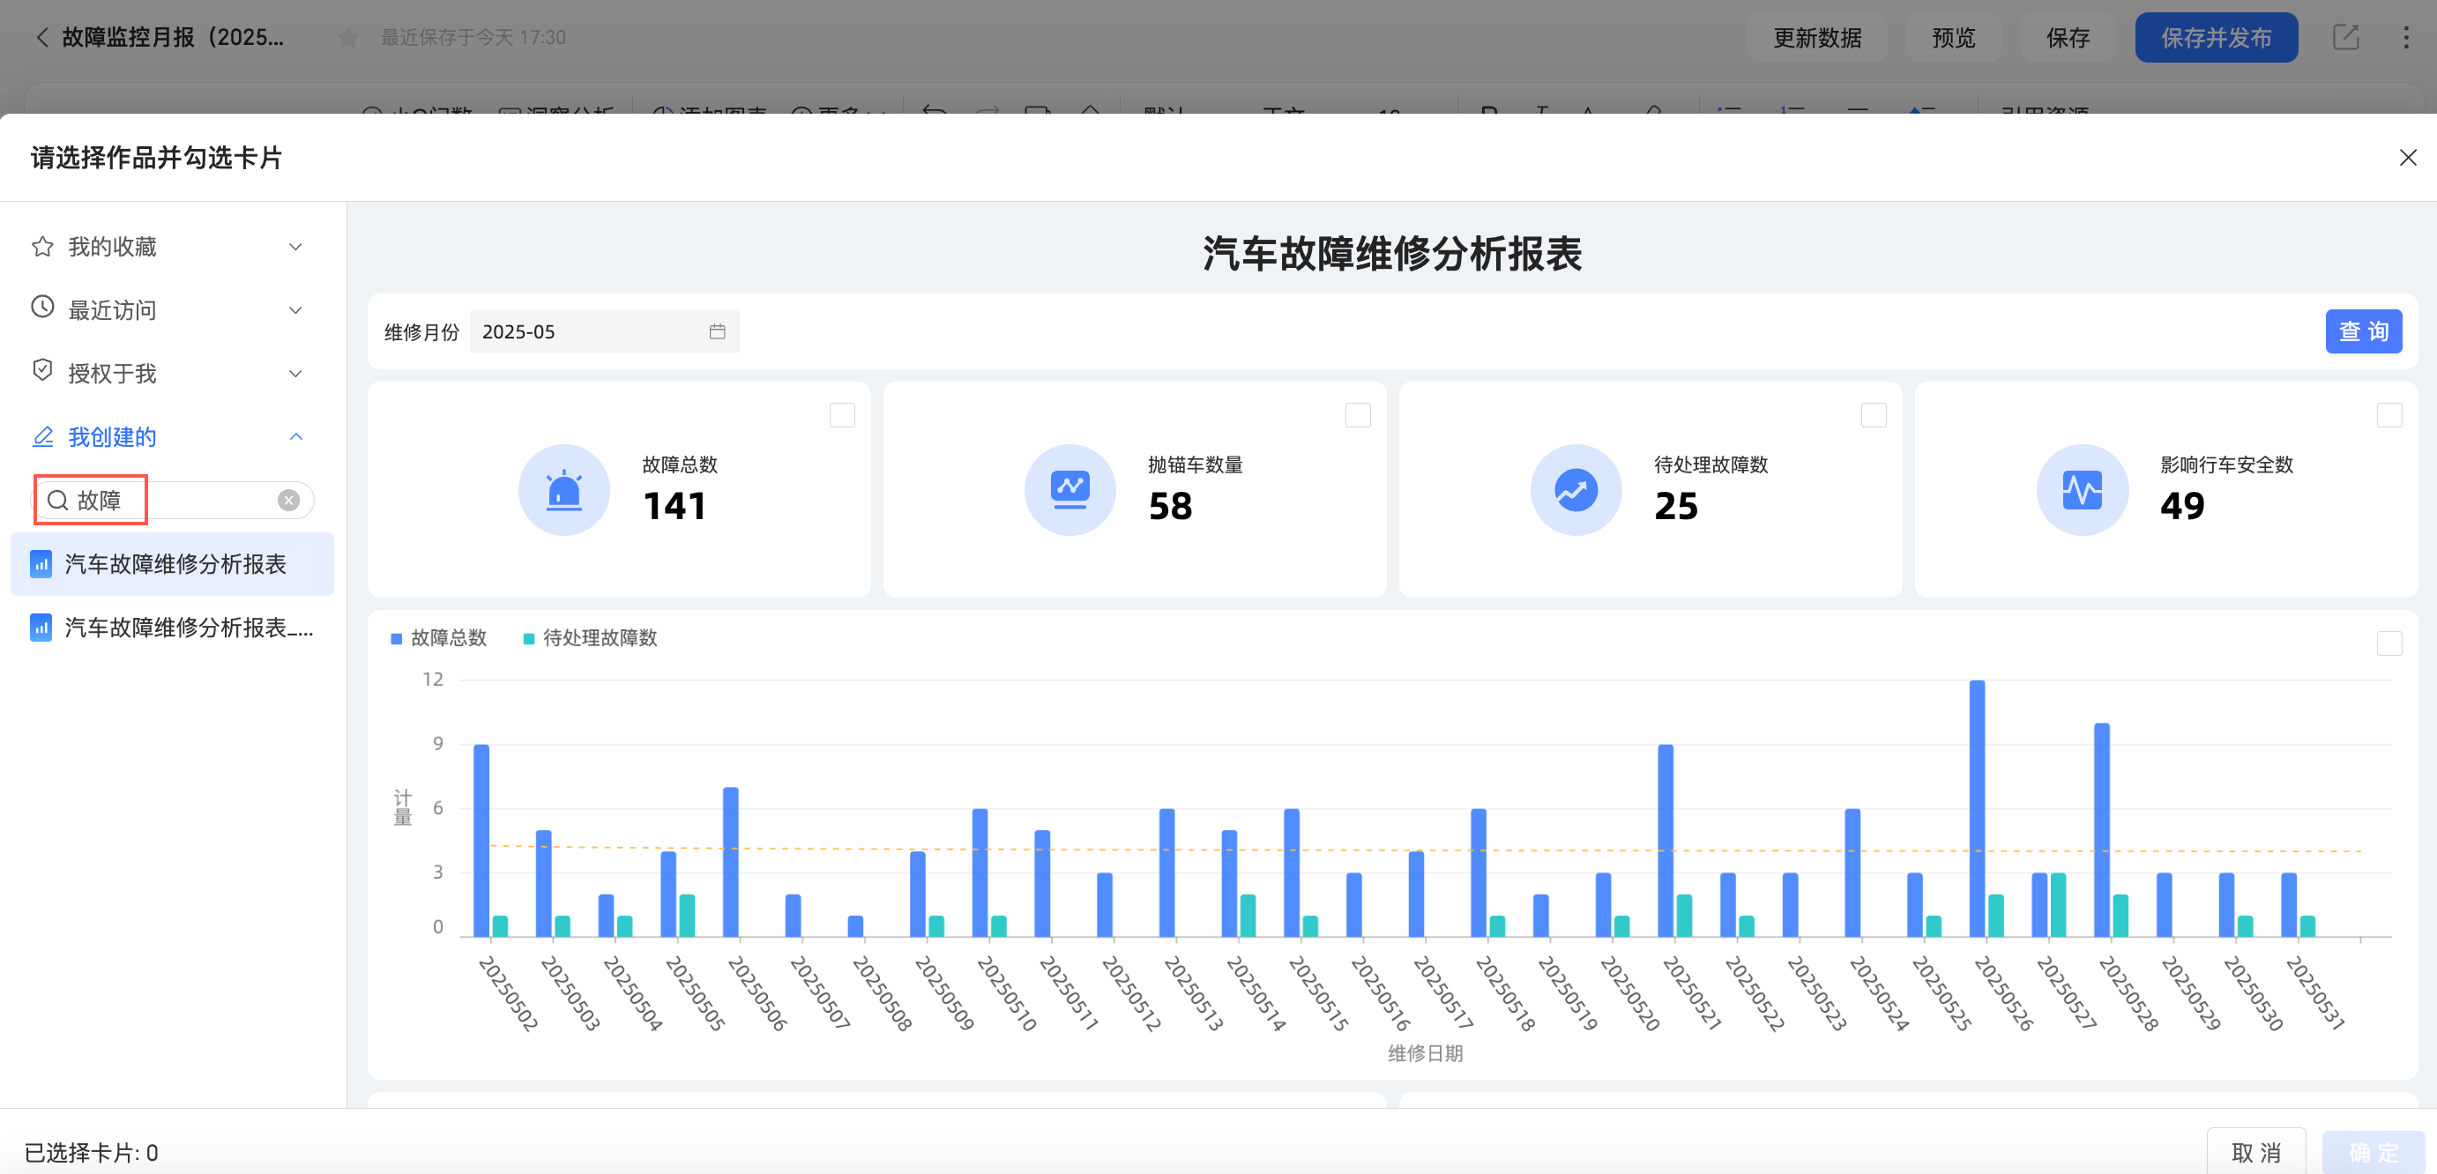The width and height of the screenshot is (2437, 1174).
Task: Click the pencil icon for 我创建的
Action: point(42,436)
